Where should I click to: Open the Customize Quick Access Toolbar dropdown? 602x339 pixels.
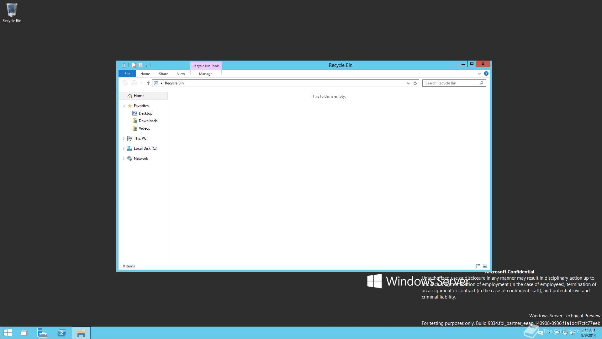tap(146, 66)
